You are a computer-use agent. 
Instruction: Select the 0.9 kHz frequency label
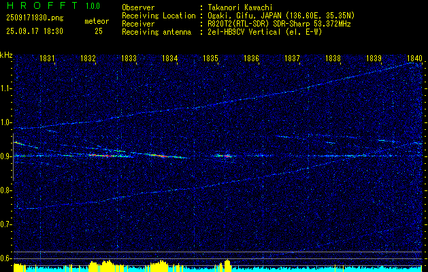5,156
